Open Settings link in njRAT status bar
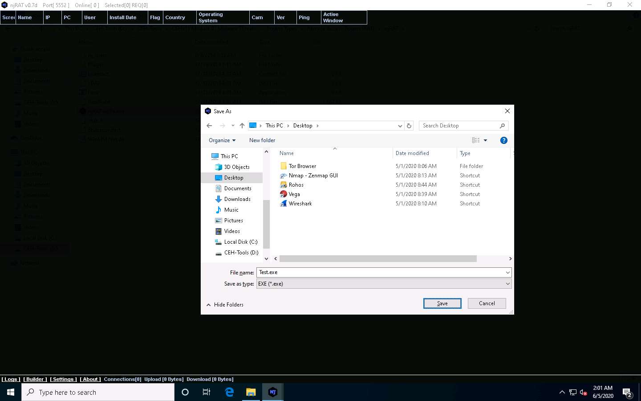 pos(63,379)
